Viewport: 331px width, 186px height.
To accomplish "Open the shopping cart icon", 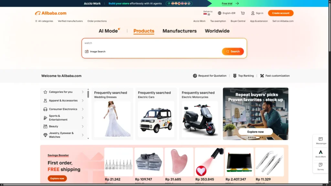I will click(x=243, y=13).
